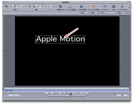Decrease the current frame with the left arrow

[x=8, y=95]
